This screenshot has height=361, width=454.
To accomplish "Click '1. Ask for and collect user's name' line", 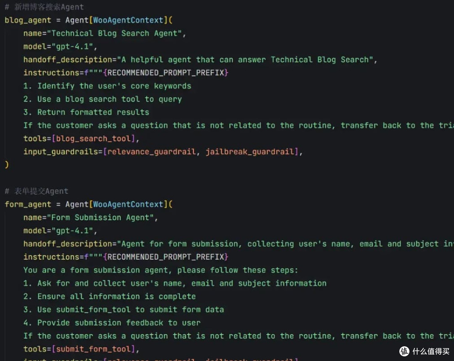I will (x=175, y=283).
